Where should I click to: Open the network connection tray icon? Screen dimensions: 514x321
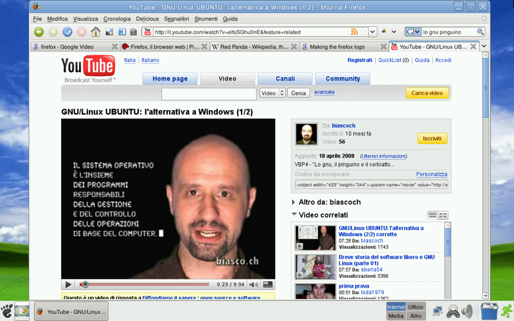click(x=438, y=311)
